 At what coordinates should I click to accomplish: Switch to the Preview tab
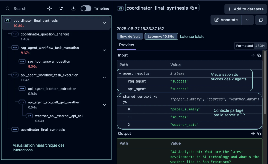[127, 45]
